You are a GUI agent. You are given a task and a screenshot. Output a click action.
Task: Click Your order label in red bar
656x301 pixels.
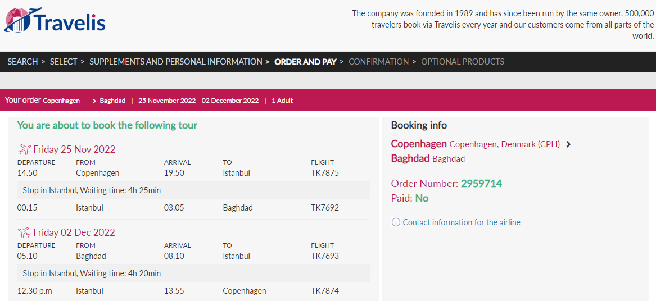point(22,100)
